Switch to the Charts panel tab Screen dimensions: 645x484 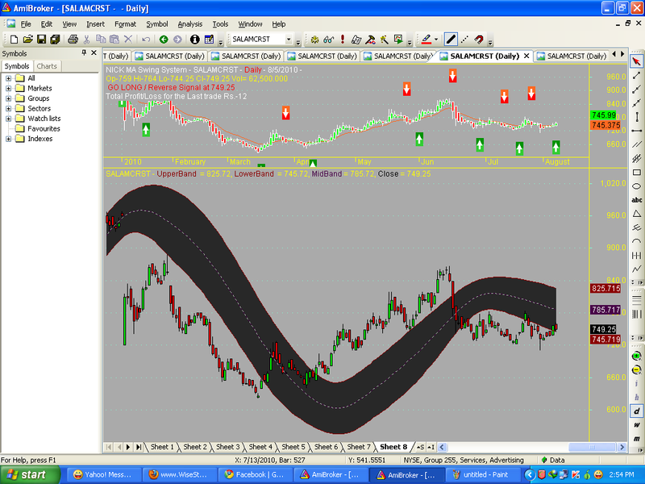click(x=47, y=66)
